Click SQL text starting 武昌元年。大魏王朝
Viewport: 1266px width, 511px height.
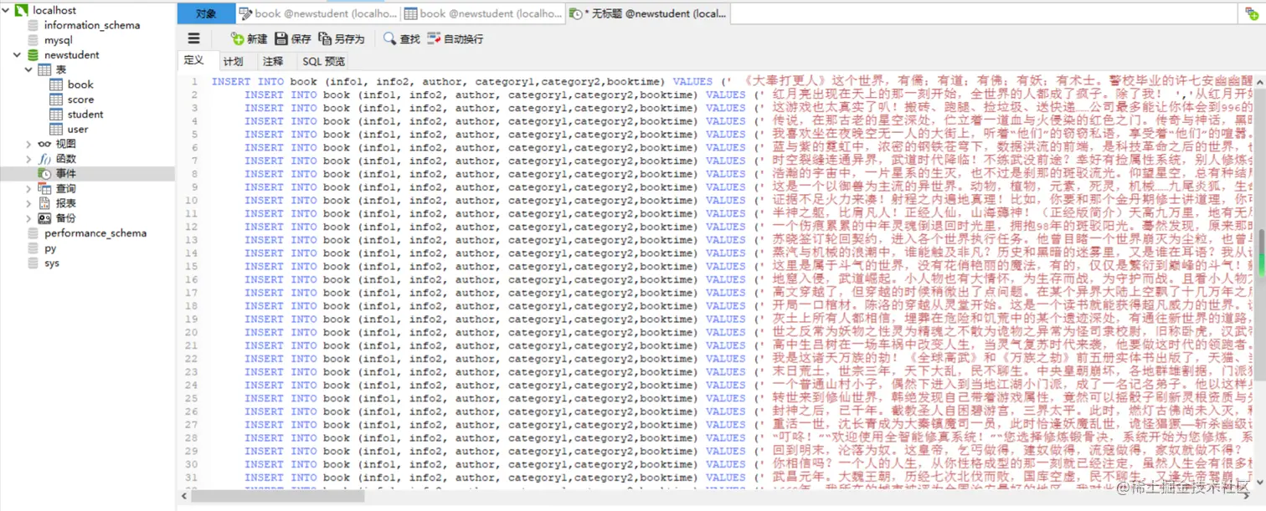[1013, 478]
